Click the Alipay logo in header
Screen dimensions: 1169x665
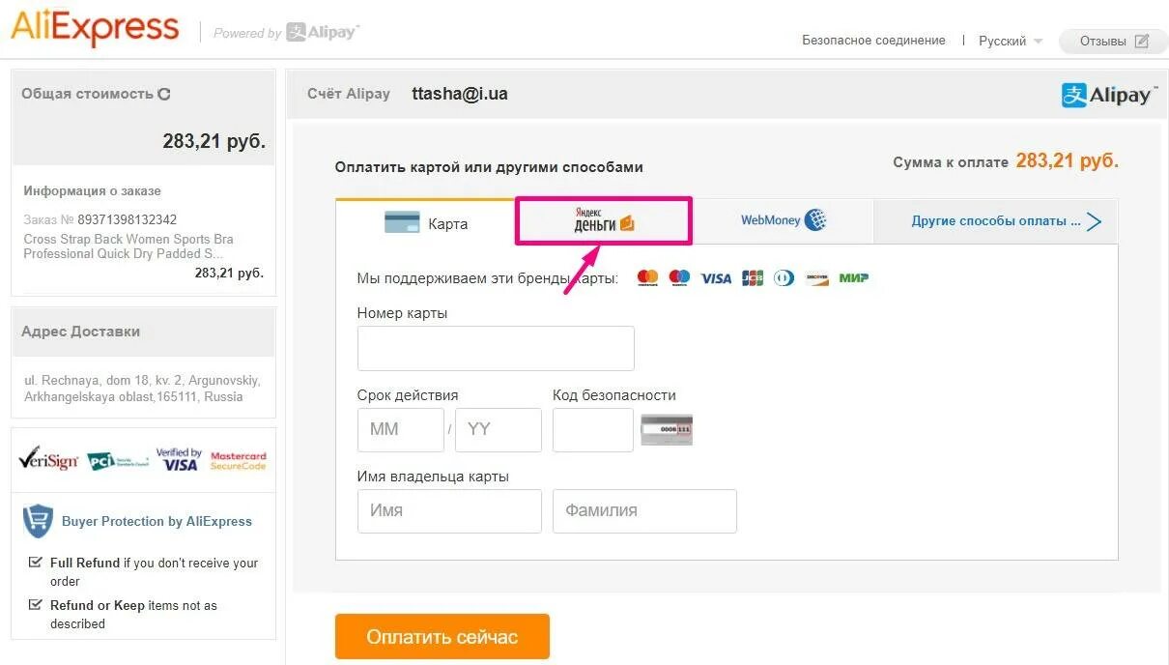coord(323,33)
